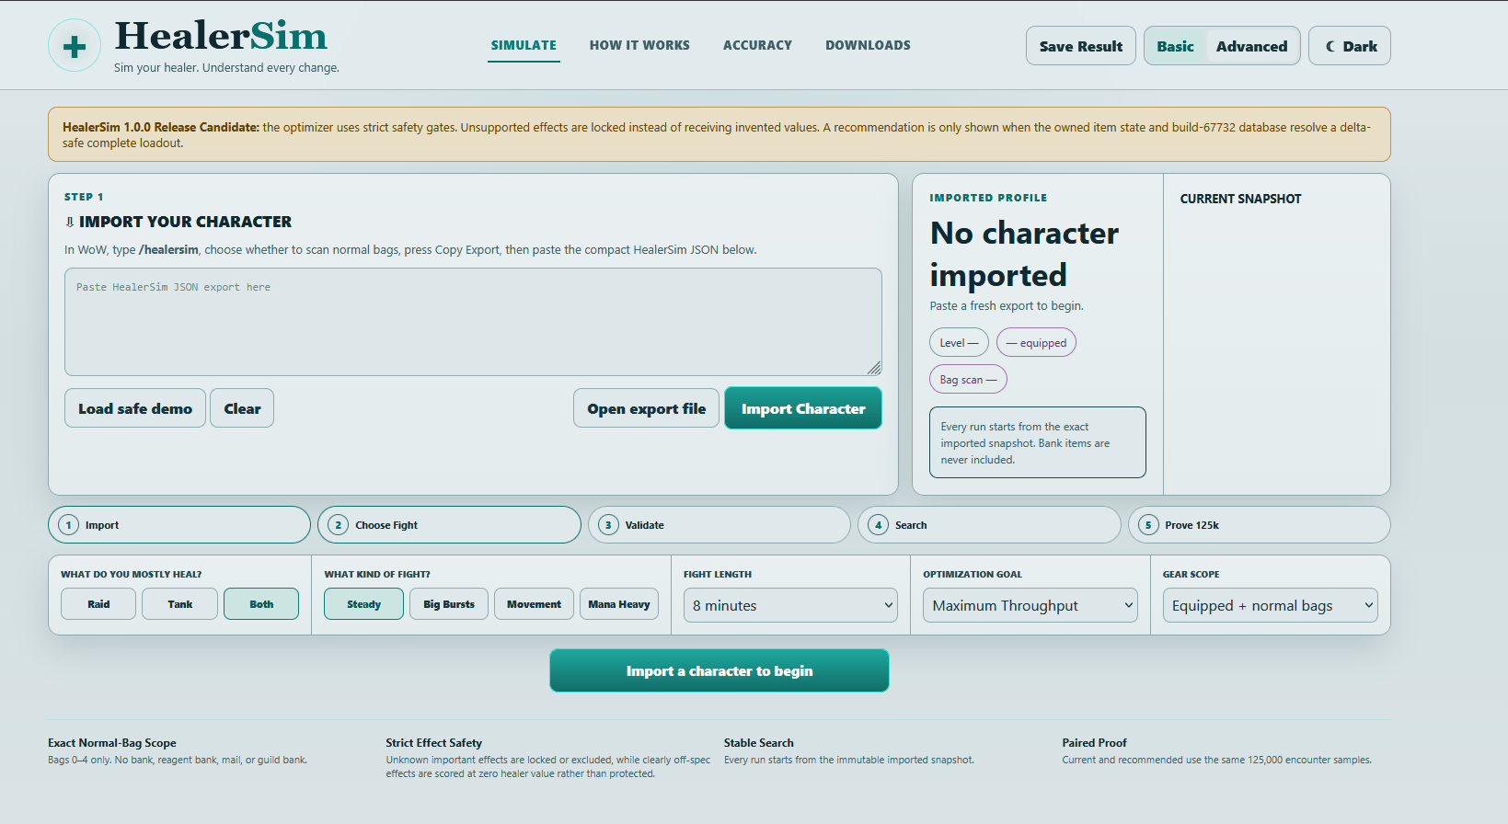1508x824 pixels.
Task: Click the Bag scan badge
Action: pyautogui.click(x=968, y=379)
